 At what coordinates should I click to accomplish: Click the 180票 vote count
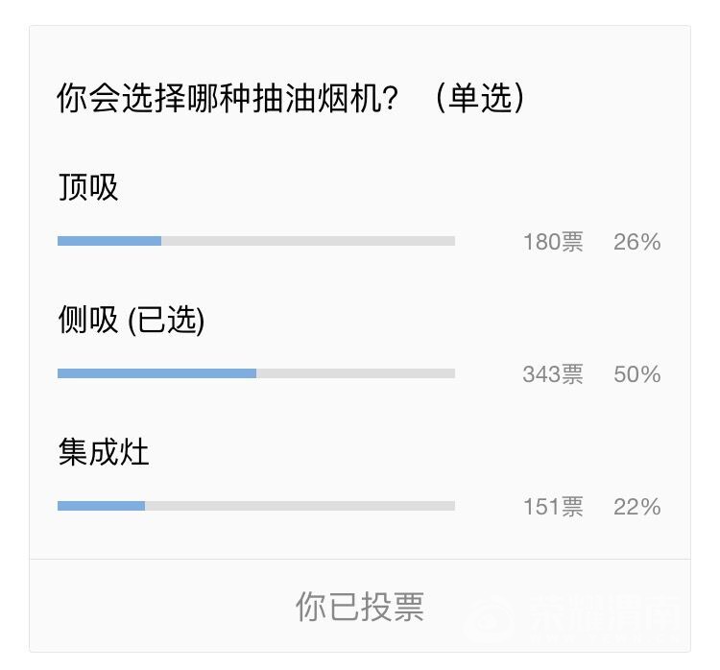click(x=553, y=242)
